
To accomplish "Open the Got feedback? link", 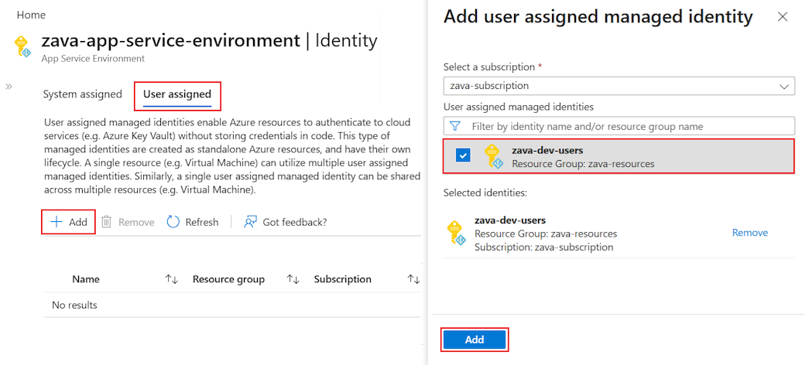I will [x=295, y=222].
